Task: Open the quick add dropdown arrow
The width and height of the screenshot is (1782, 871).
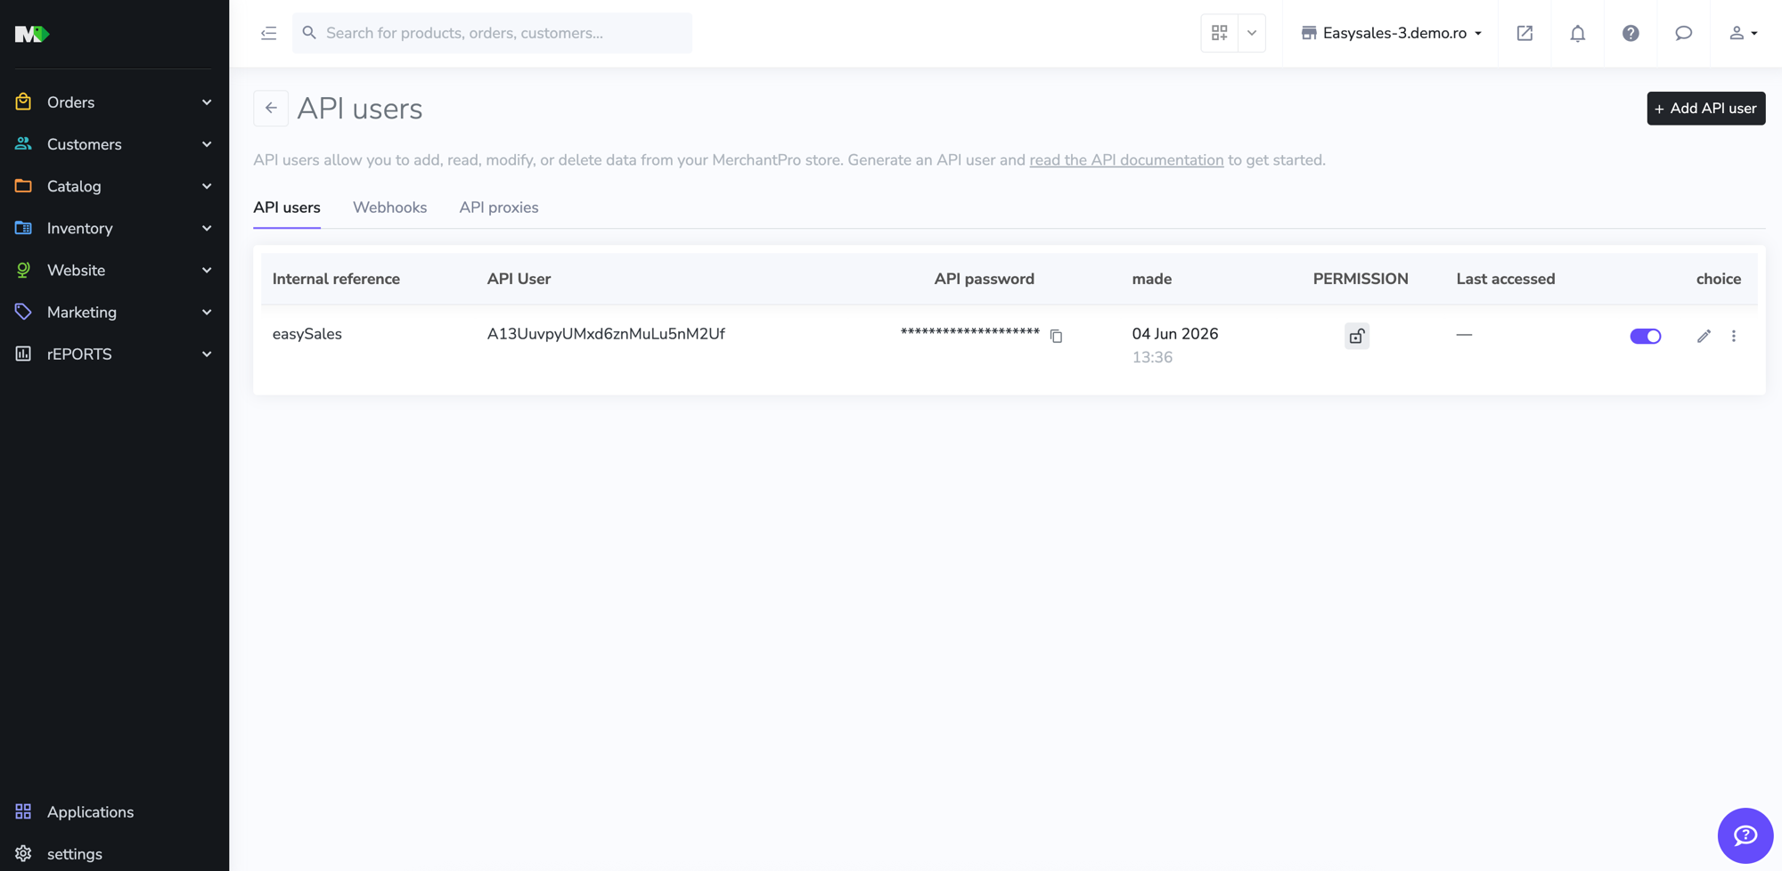Action: pyautogui.click(x=1251, y=33)
